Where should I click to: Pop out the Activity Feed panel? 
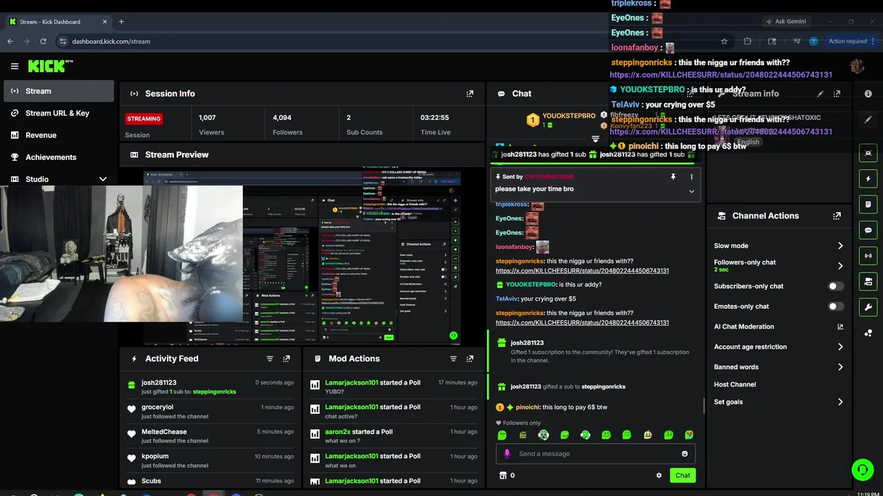[x=286, y=359]
